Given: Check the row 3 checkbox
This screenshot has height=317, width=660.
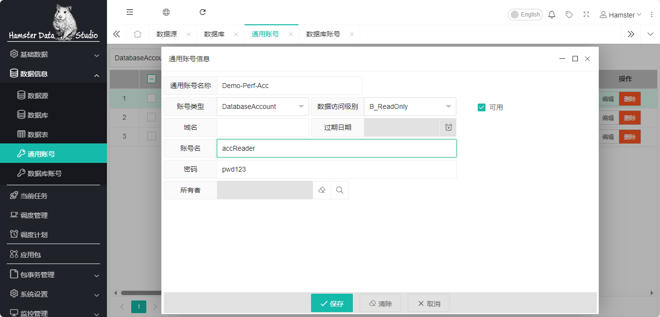Looking at the screenshot, I should [152, 136].
